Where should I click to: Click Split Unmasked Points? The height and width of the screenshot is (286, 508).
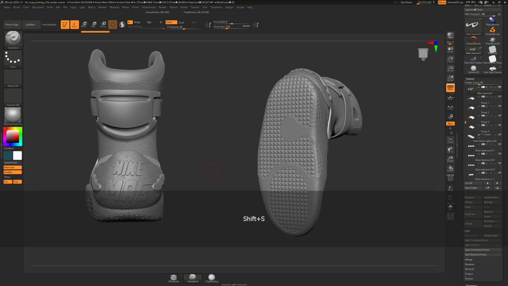(483, 250)
